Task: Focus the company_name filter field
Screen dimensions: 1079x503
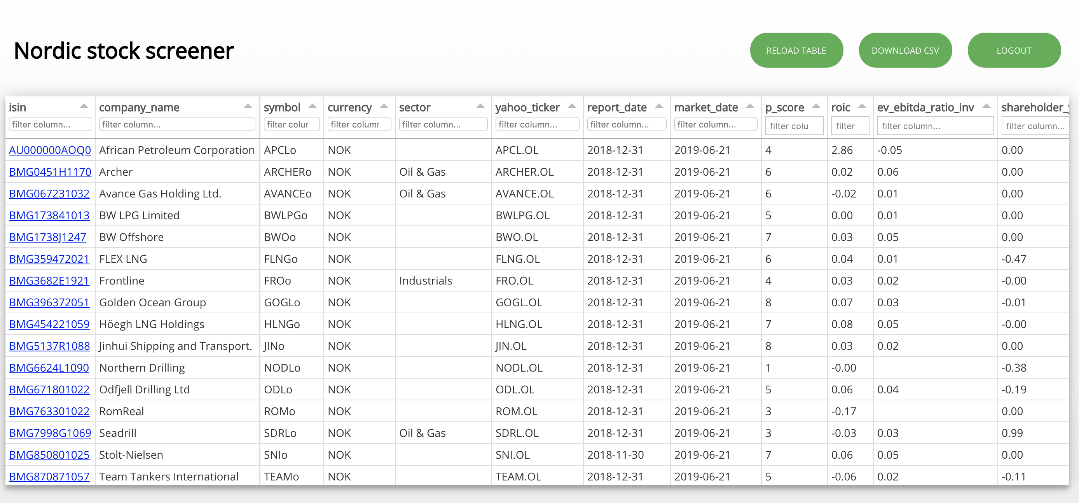Action: coord(177,124)
